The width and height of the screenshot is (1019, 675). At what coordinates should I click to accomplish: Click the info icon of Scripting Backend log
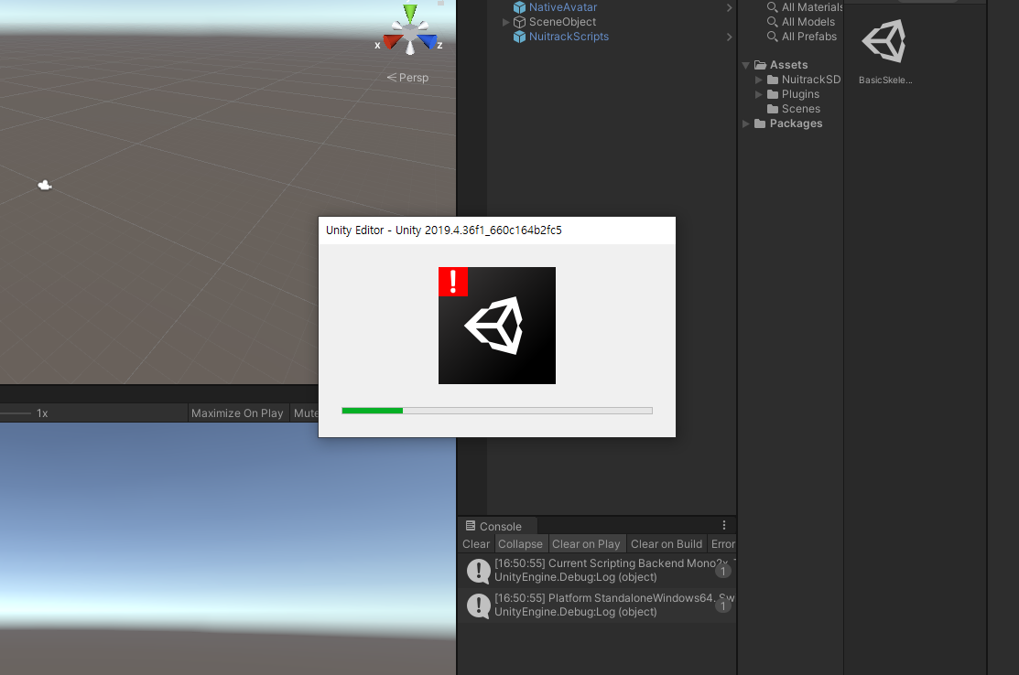479,571
